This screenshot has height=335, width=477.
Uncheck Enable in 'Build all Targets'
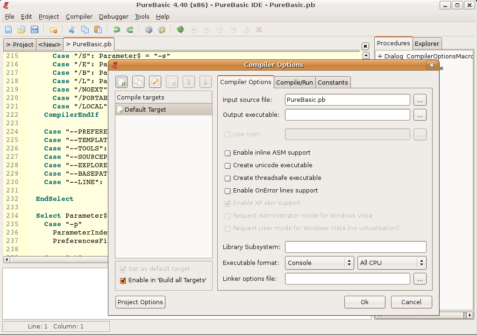point(123,281)
